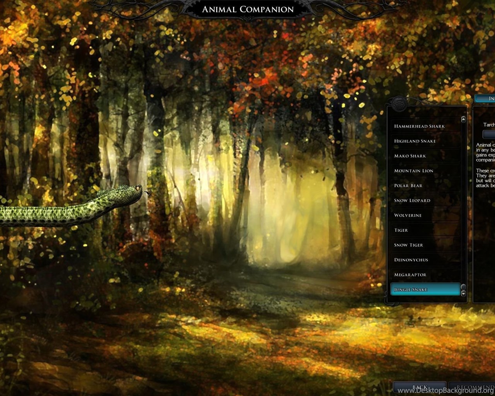The width and height of the screenshot is (495, 396).
Task: Select Megaraptor companion
Action: click(x=425, y=275)
